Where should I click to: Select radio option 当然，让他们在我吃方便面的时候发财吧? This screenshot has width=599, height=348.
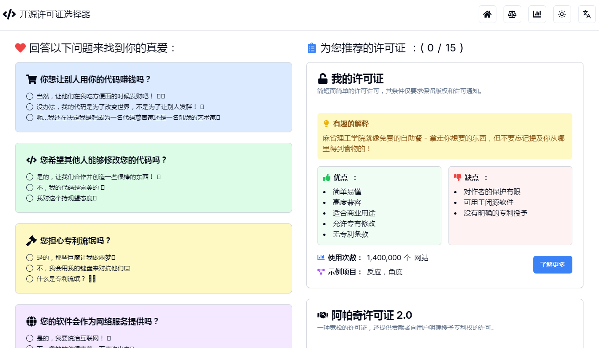(30, 96)
